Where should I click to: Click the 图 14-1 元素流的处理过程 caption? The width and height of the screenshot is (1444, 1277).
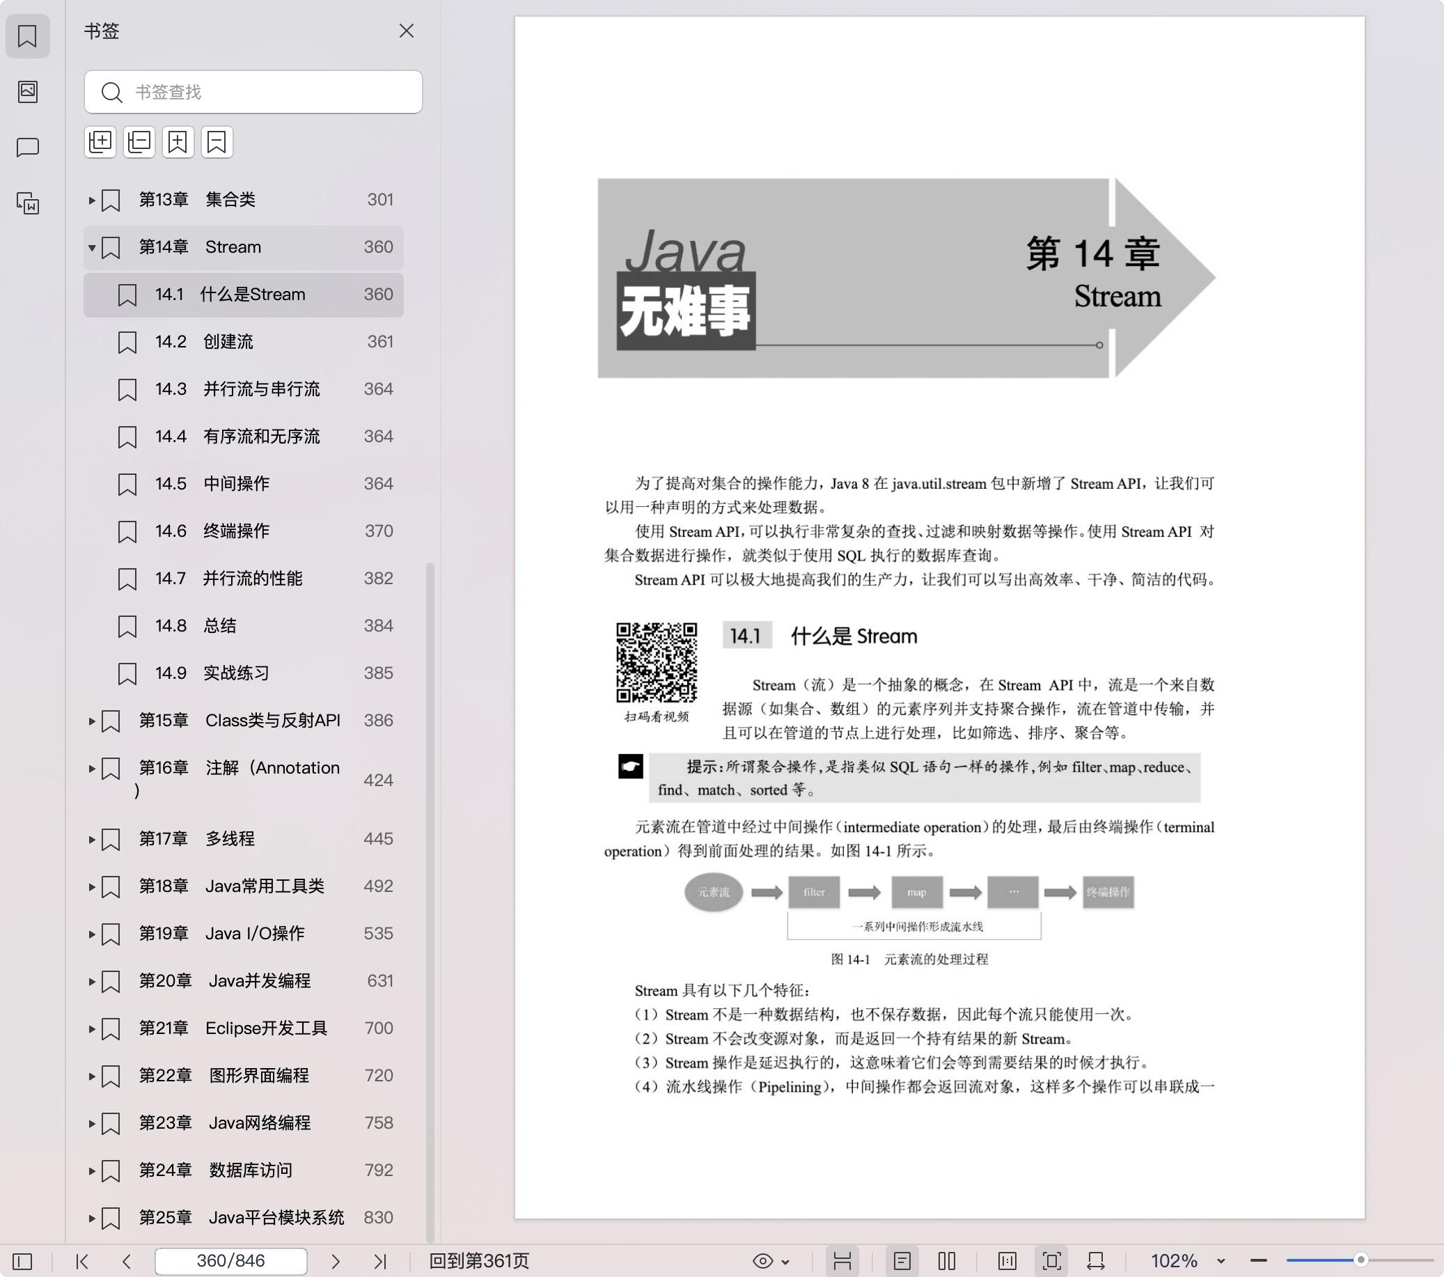(x=909, y=959)
